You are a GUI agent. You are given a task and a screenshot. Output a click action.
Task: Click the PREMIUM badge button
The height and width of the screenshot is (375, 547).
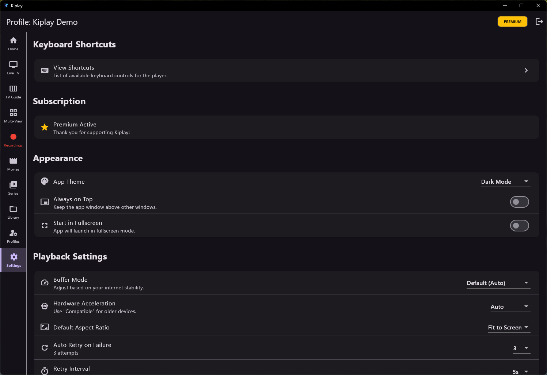[x=512, y=22]
